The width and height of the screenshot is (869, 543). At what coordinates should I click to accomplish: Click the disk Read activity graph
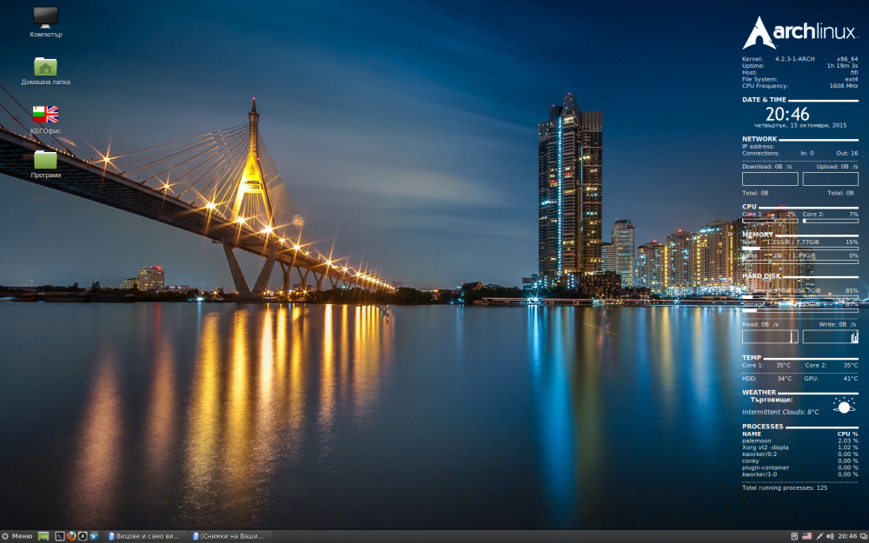pyautogui.click(x=770, y=337)
